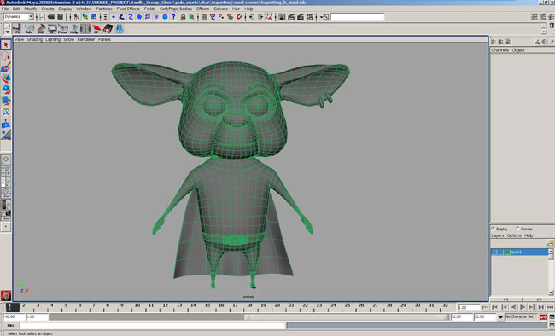Click the play forwards button
This screenshot has width=555, height=336.
523,307
